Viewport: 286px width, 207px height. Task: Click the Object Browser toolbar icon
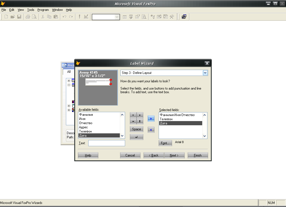pyautogui.click(x=159, y=17)
